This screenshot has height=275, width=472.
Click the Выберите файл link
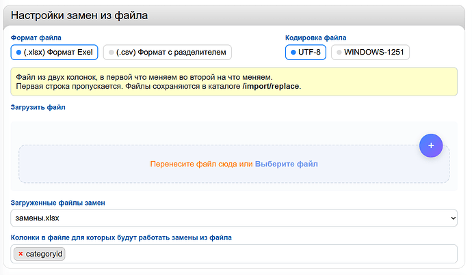tap(286, 164)
